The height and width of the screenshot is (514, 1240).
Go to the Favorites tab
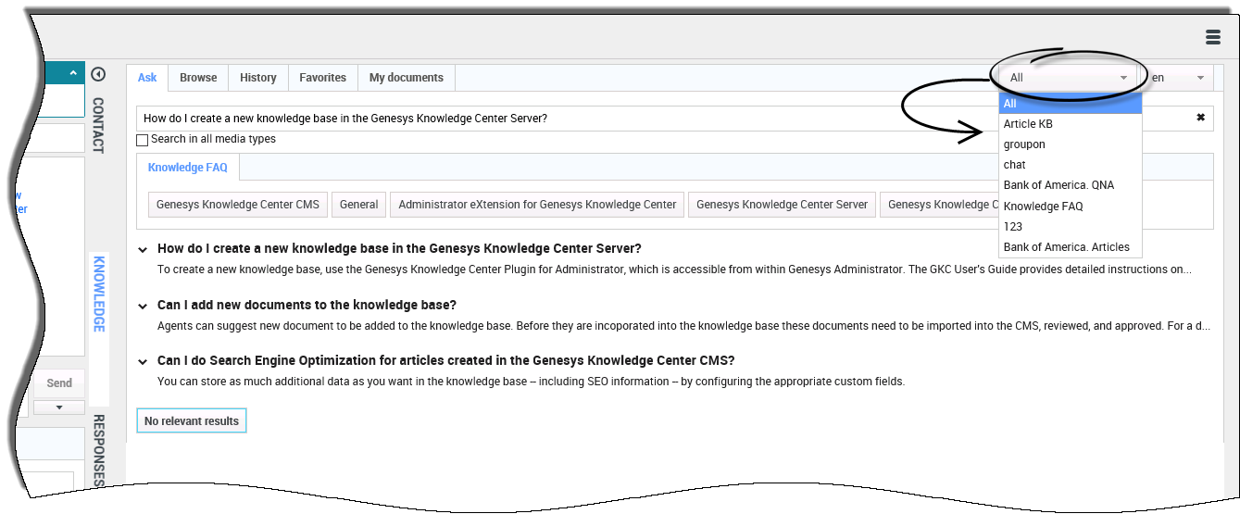(x=322, y=78)
